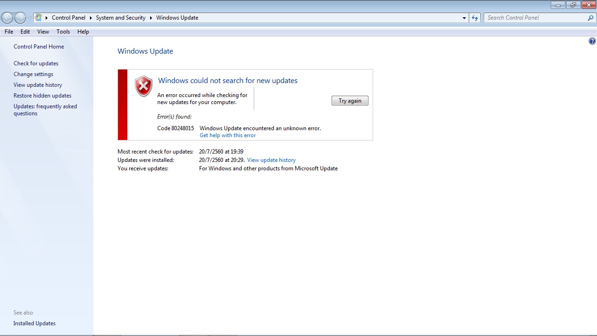
Task: Open the View menu
Action: pyautogui.click(x=43, y=32)
